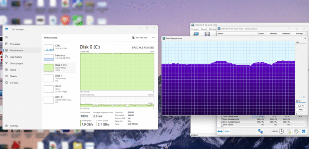Open Monitoring menu in HWiNFO main window
Image resolution: width=309 pixels, height=149 pixels.
212,29
